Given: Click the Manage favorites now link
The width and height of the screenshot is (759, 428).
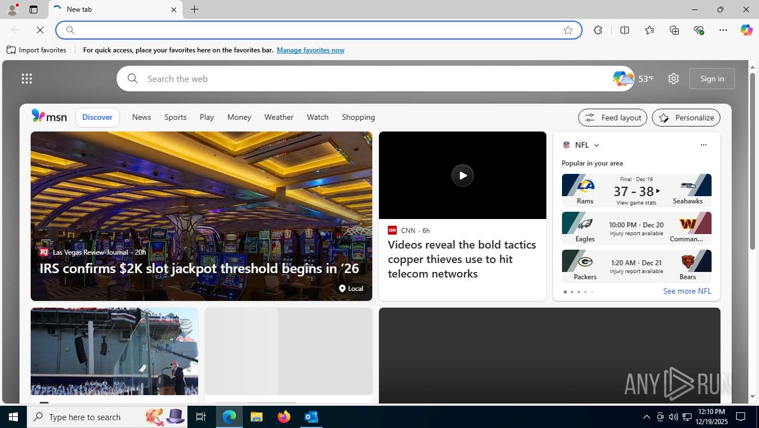Looking at the screenshot, I should [x=310, y=50].
